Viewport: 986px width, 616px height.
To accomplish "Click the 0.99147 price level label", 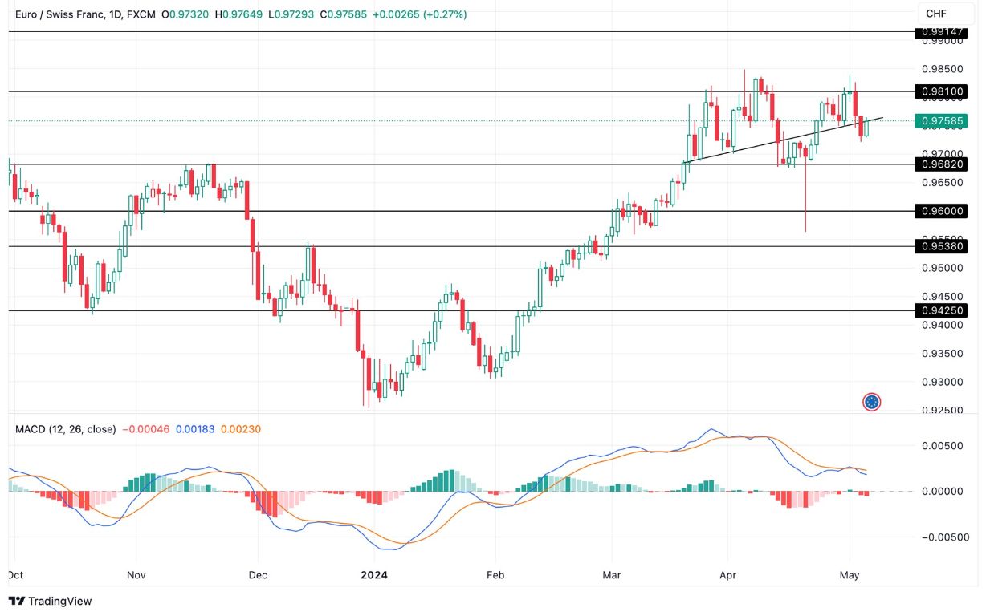I will tap(943, 32).
